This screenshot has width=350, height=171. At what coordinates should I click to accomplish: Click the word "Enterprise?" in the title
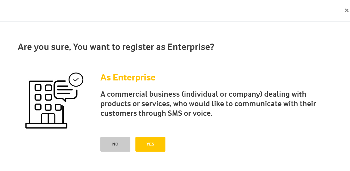[x=190, y=47]
